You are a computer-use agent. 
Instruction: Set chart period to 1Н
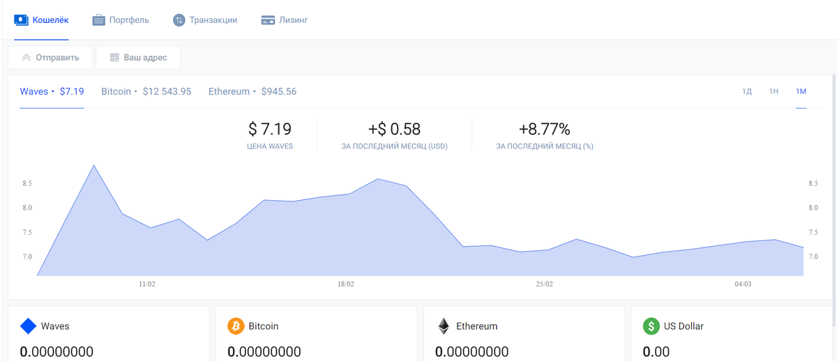[774, 91]
